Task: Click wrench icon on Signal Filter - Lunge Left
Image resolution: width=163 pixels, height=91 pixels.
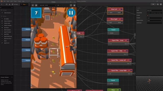Action: (x=128, y=60)
